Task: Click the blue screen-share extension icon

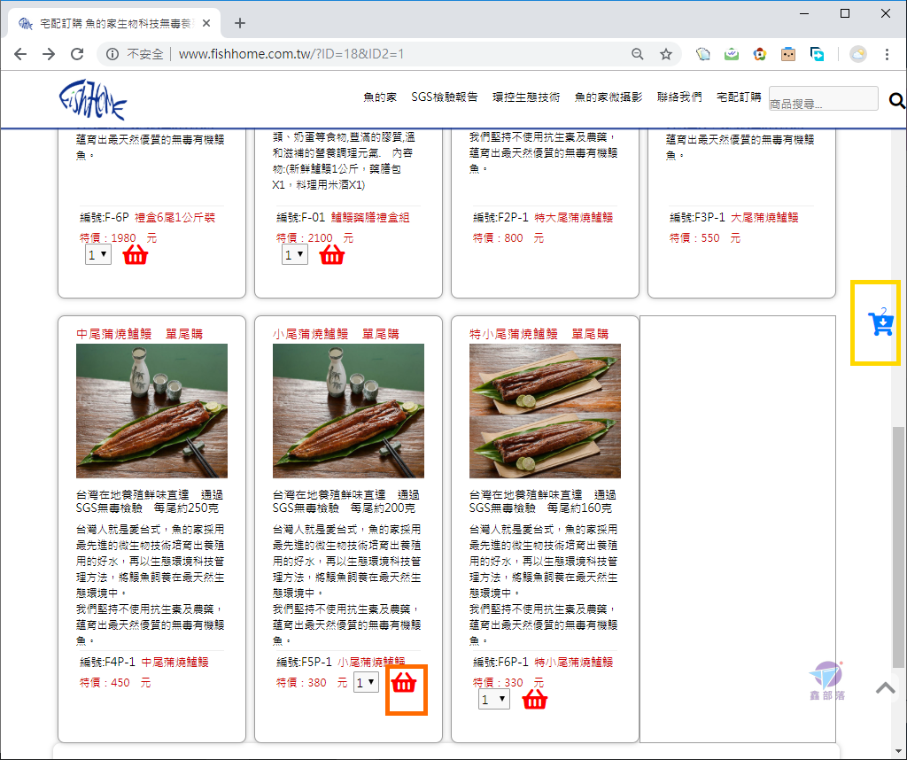Action: (x=817, y=54)
